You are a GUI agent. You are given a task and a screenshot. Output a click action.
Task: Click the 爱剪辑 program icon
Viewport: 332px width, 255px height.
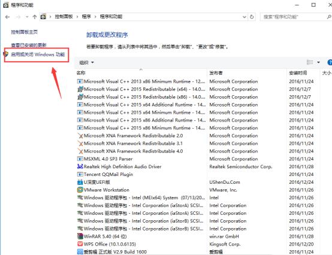tap(80, 252)
